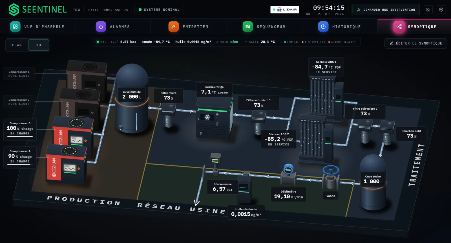
Task: Open the Compresseur 1 hors ligne label
Action: pyautogui.click(x=19, y=74)
